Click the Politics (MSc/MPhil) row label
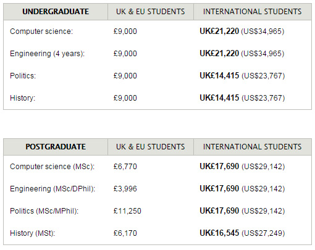315x250 pixels. 44,211
